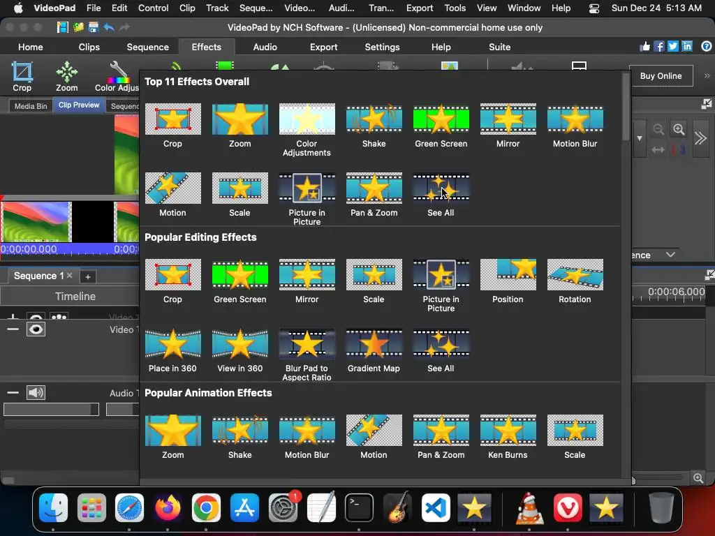Click the Crop tool in the toolbar
Image resolution: width=715 pixels, height=536 pixels.
coord(22,77)
